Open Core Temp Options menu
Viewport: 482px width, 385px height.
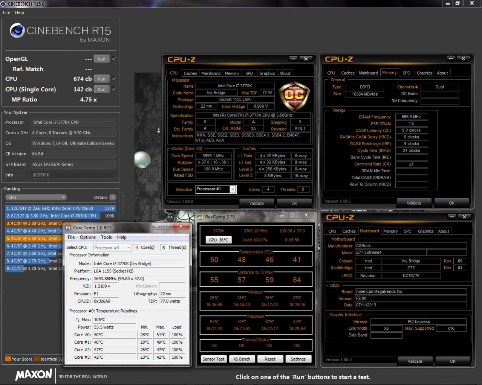coord(88,237)
